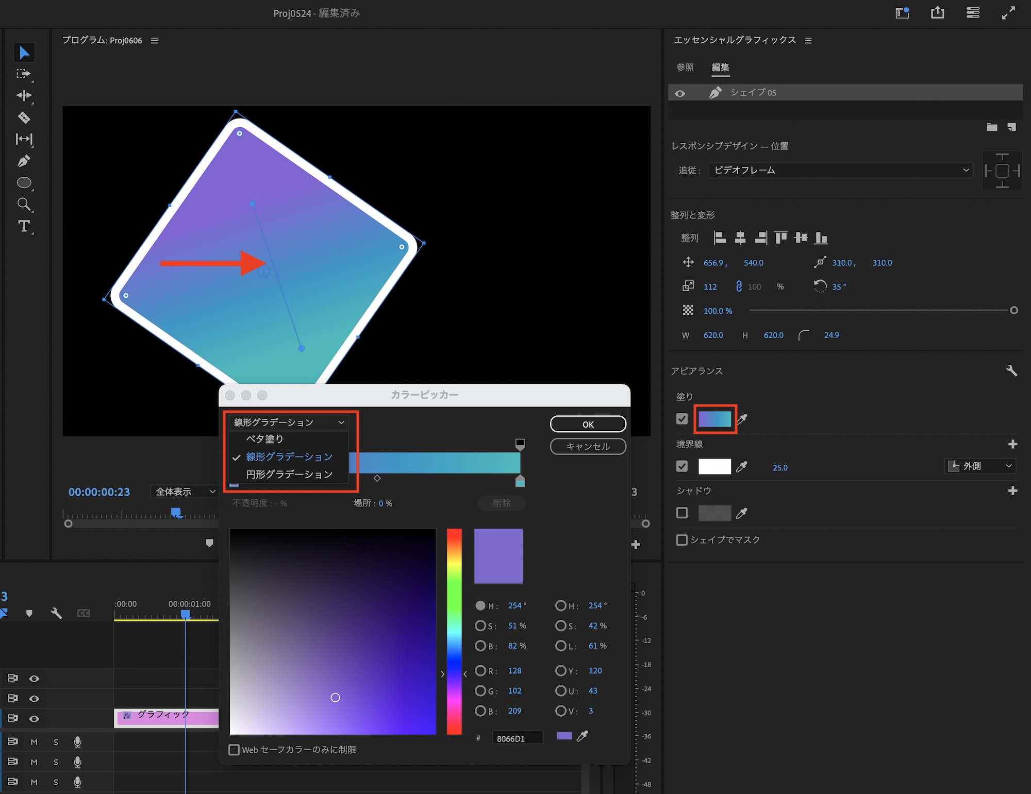The width and height of the screenshot is (1031, 794).
Task: Check シェイプでマスク option
Action: coord(681,539)
